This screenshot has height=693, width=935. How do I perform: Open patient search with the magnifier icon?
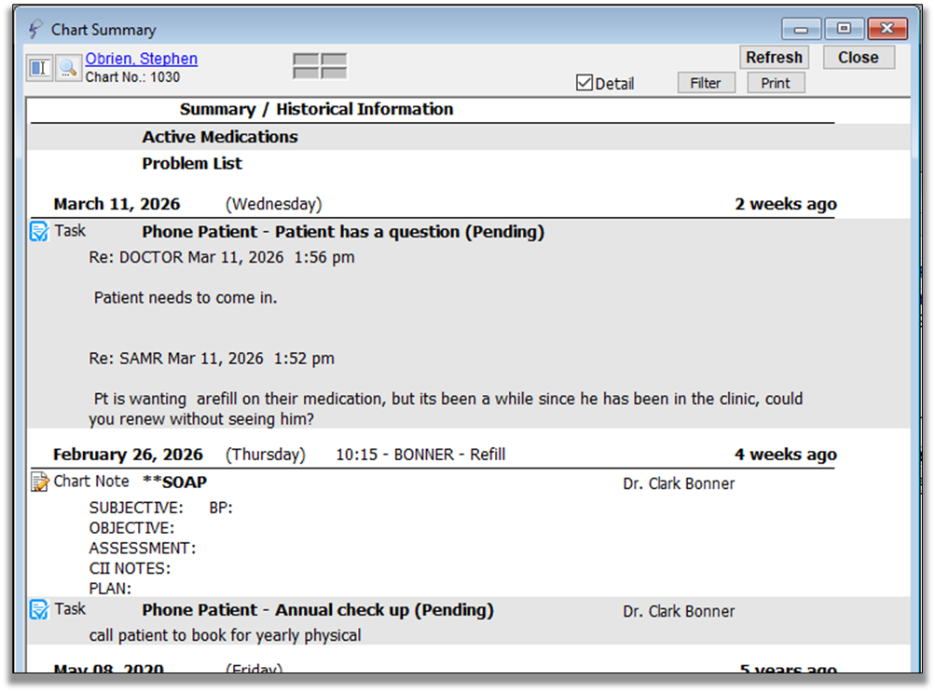click(x=68, y=68)
